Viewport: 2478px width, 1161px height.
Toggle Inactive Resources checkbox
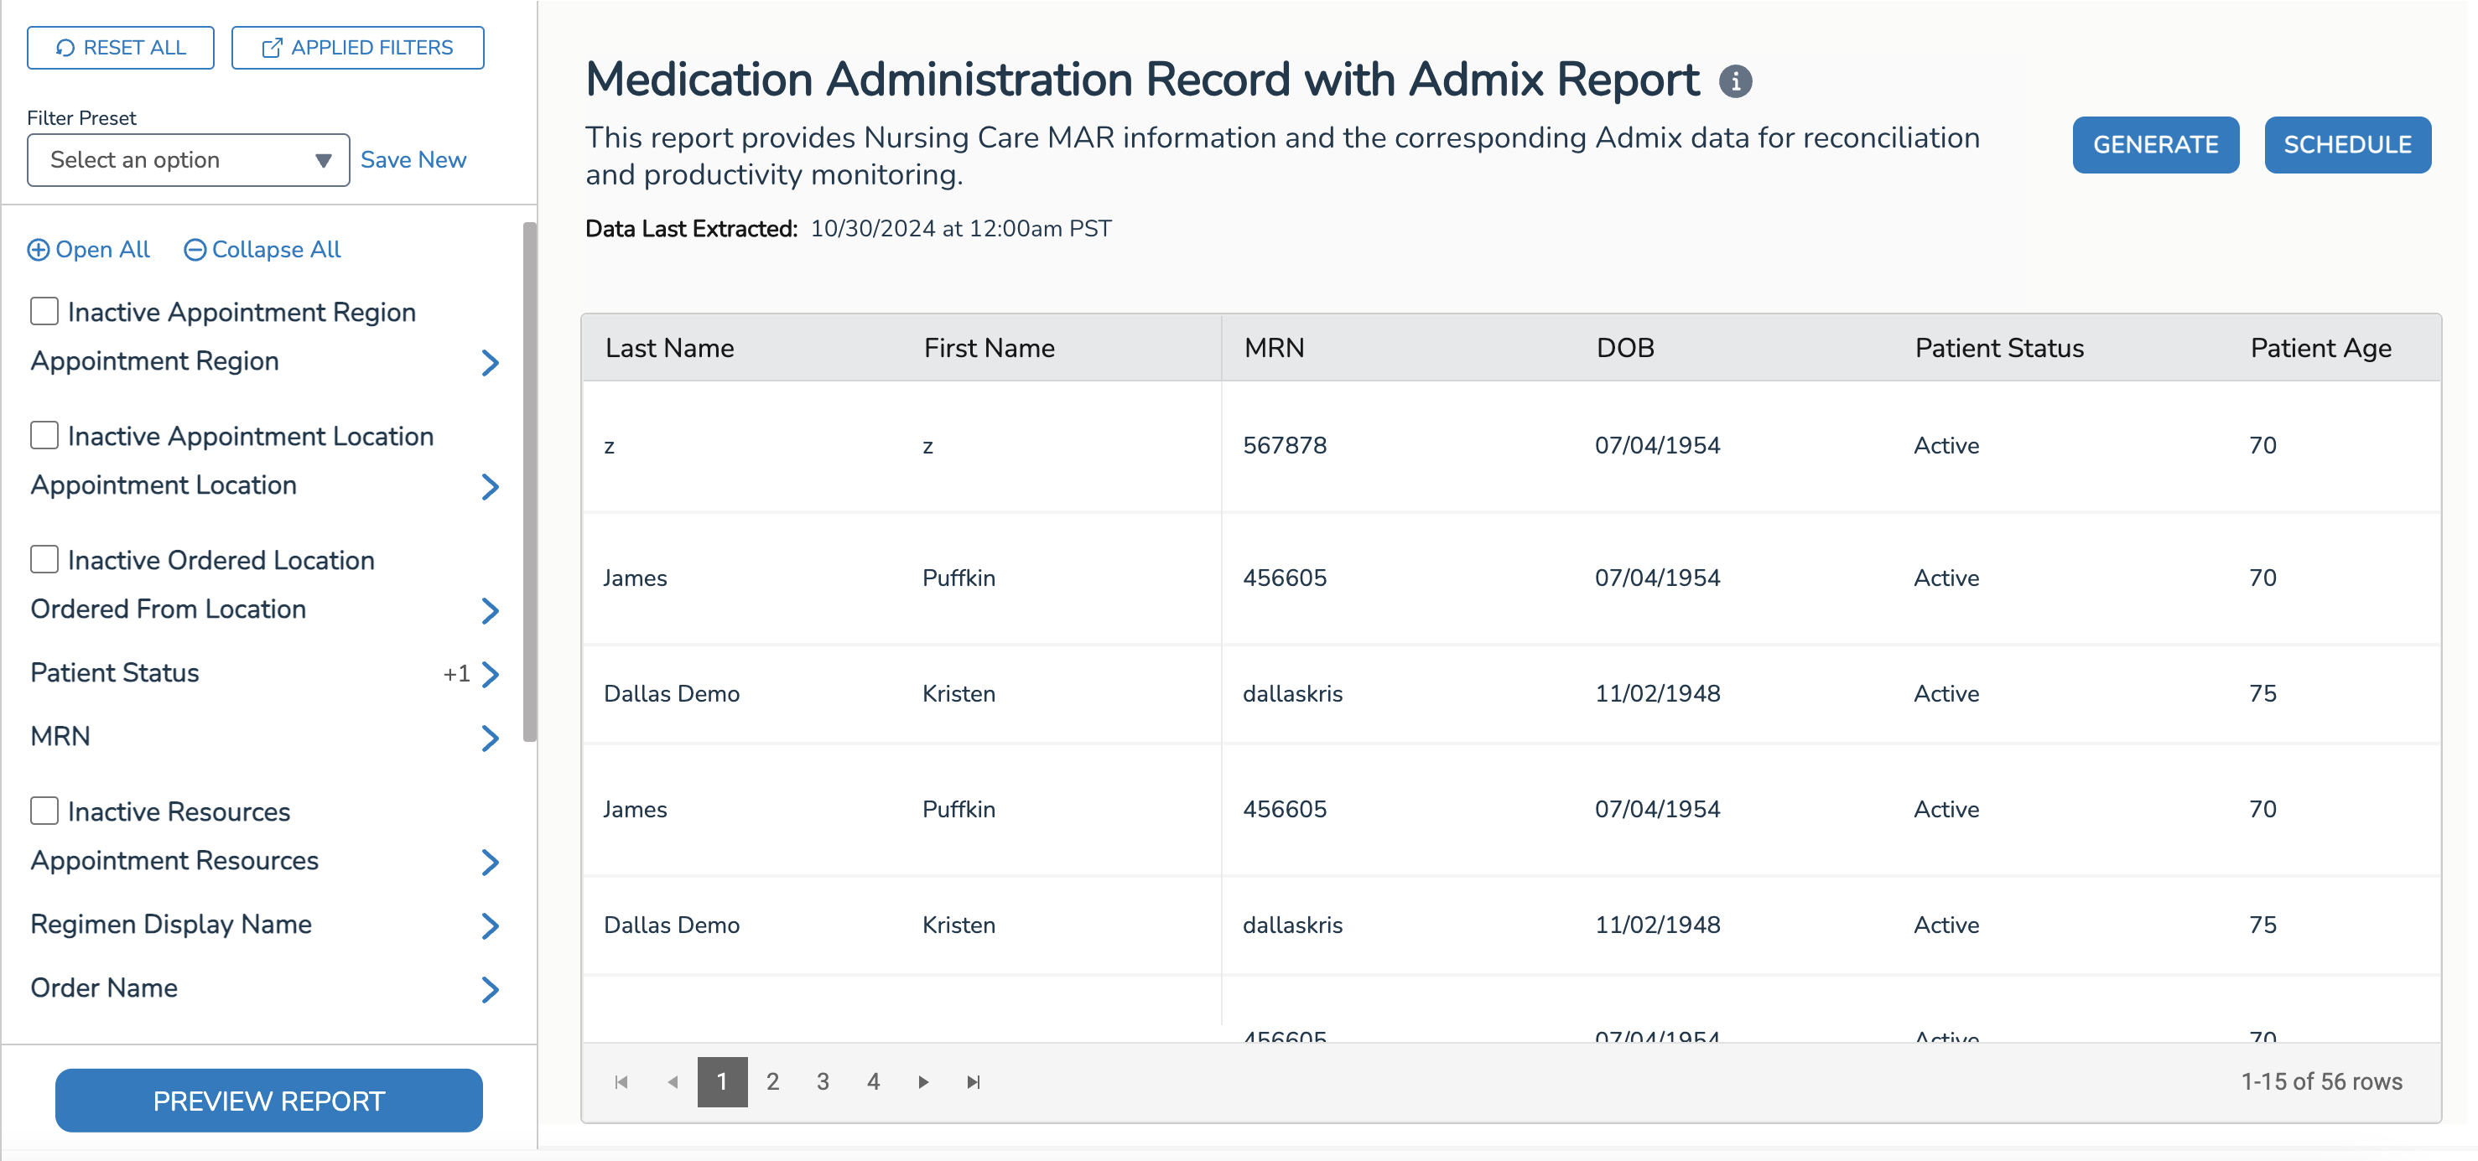click(44, 811)
